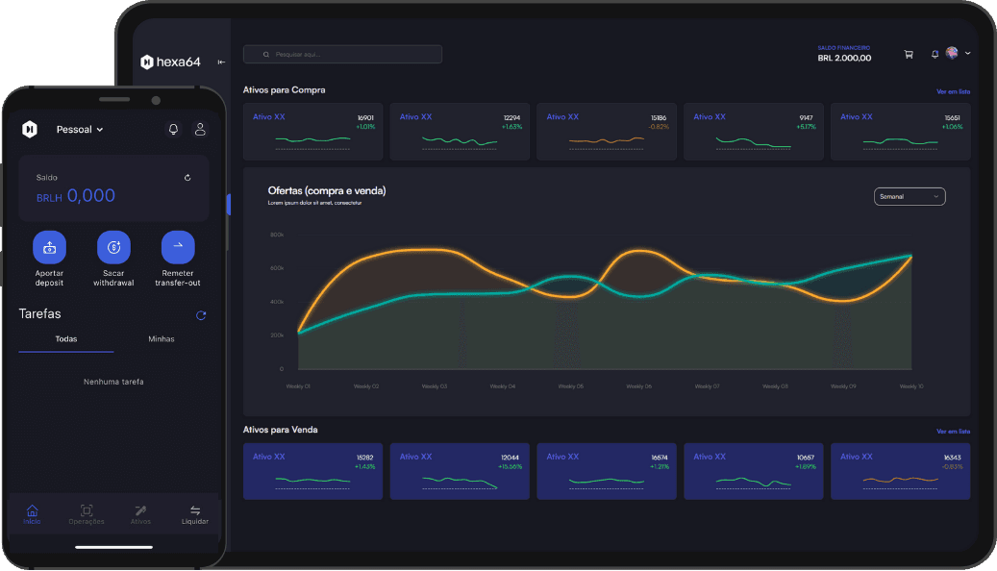Click Ver em lista for Ativos para Compra
The height and width of the screenshot is (571, 997).
pyautogui.click(x=953, y=91)
